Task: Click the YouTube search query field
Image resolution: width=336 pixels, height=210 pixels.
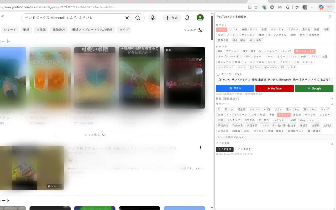Action: [73, 18]
